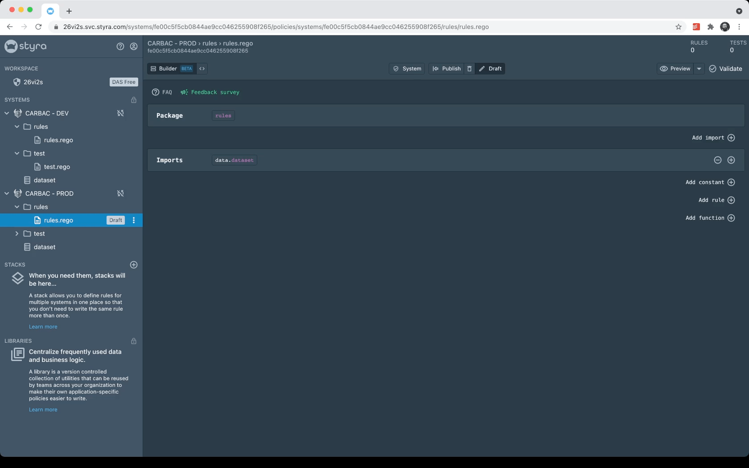Select the 26vi2s workspace name

[33, 82]
